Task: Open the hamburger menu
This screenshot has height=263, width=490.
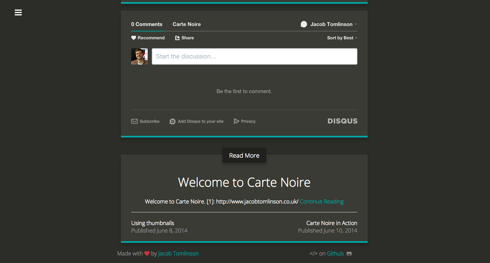Action: click(x=18, y=13)
